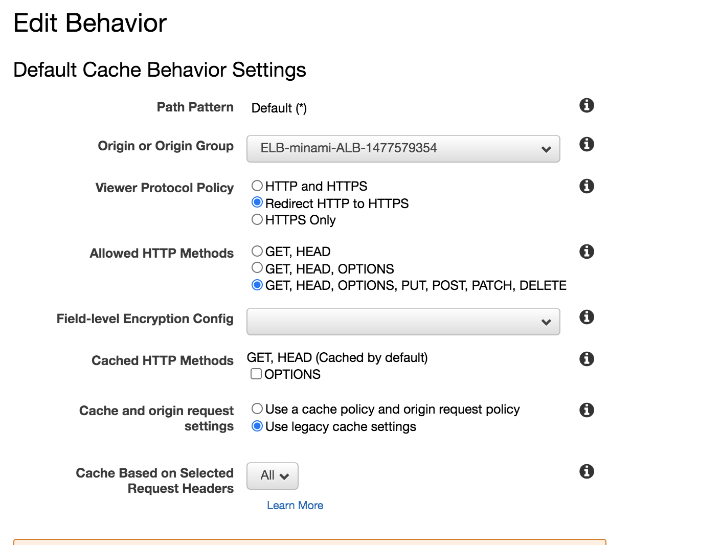Click the info icon for Path Pattern
The height and width of the screenshot is (545, 722).
pyautogui.click(x=586, y=105)
